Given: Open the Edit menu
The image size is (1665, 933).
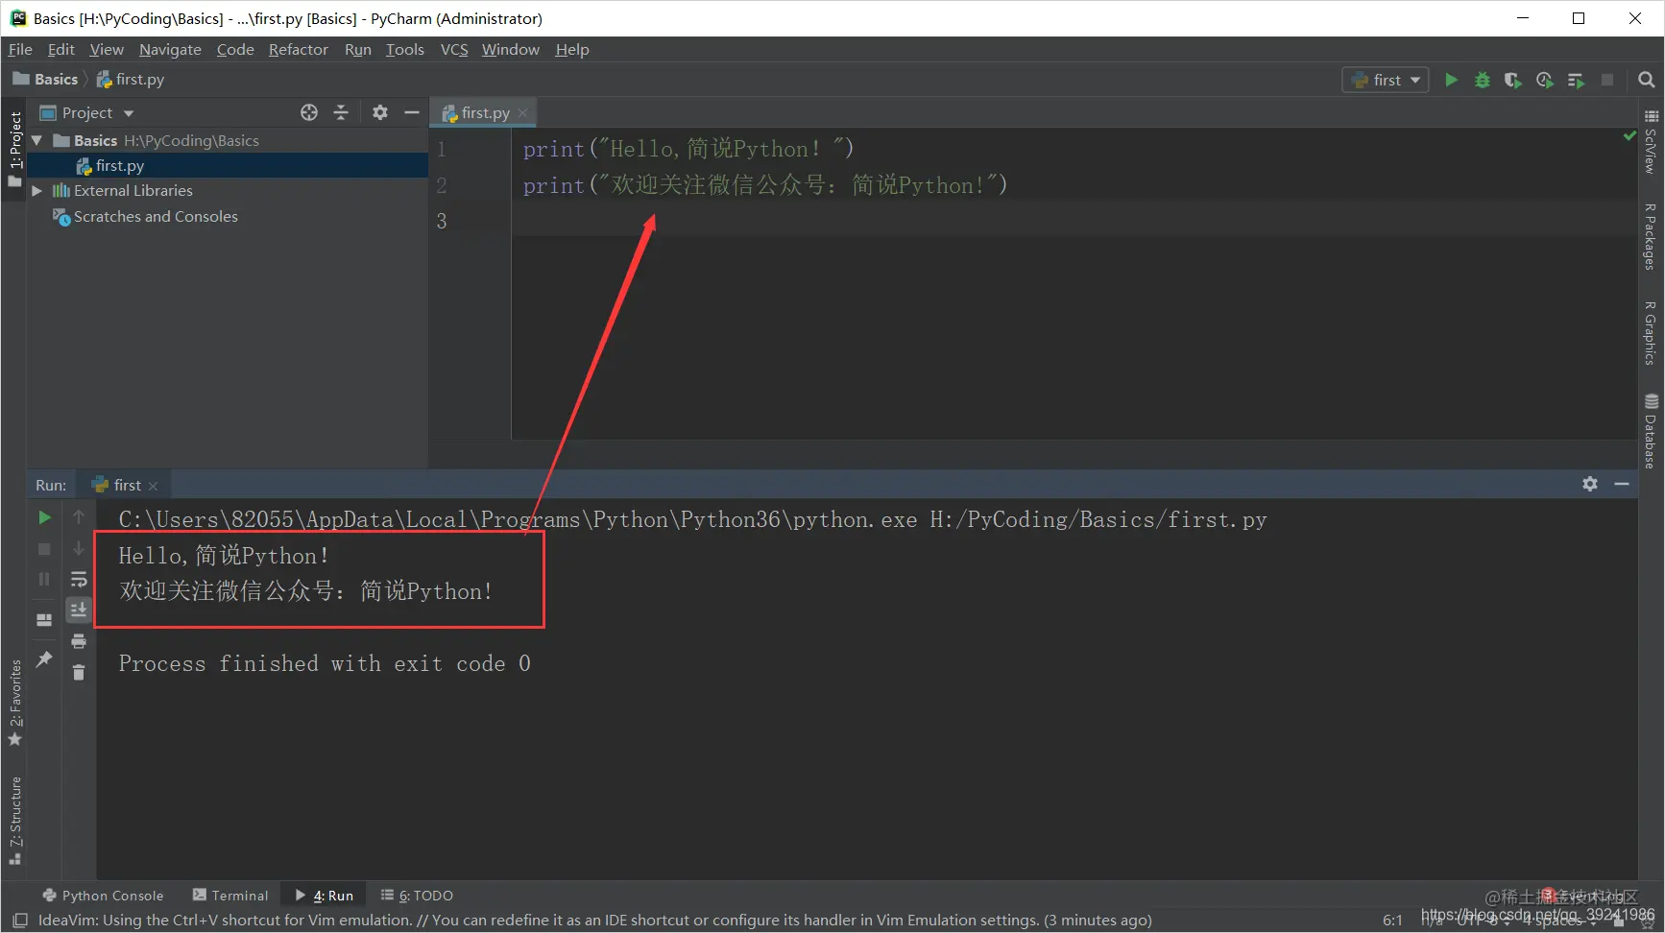Looking at the screenshot, I should click(x=60, y=49).
